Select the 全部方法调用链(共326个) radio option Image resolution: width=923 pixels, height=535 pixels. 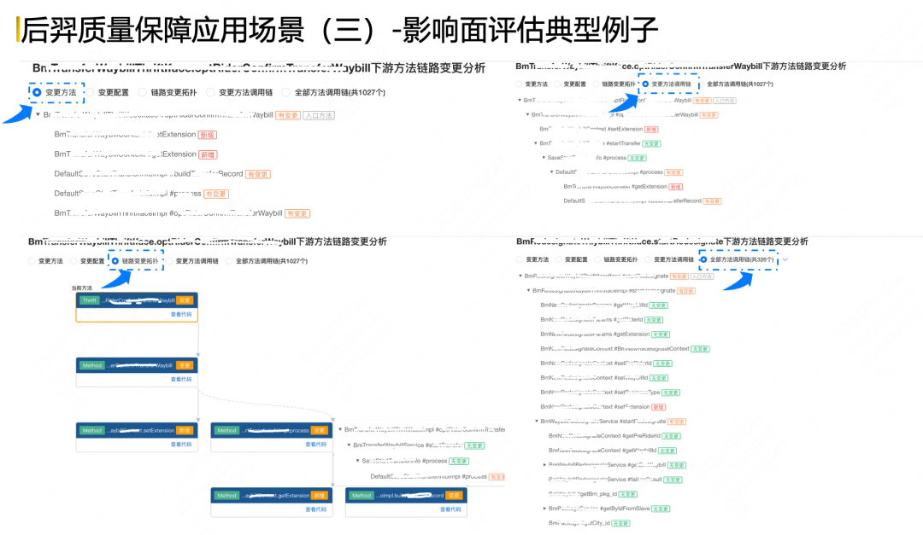(703, 259)
